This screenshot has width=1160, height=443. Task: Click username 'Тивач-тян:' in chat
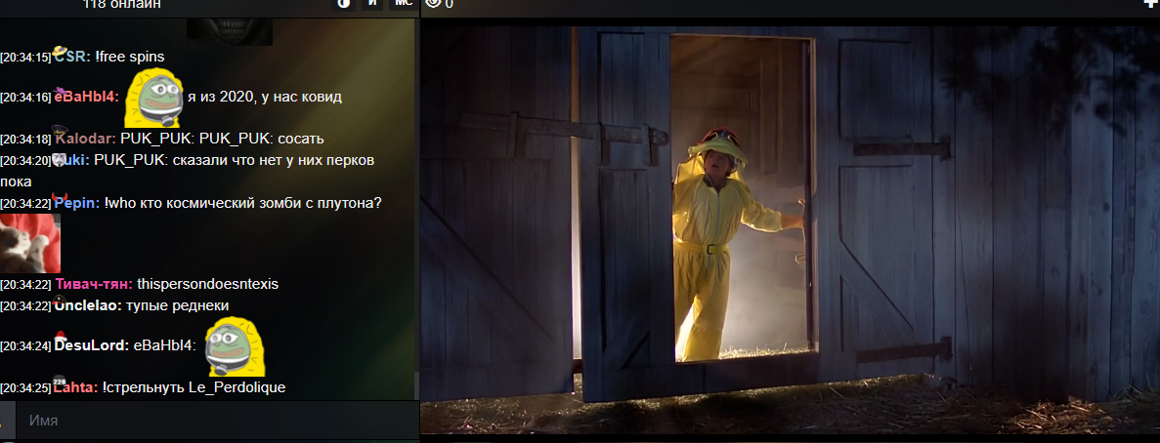tap(94, 284)
